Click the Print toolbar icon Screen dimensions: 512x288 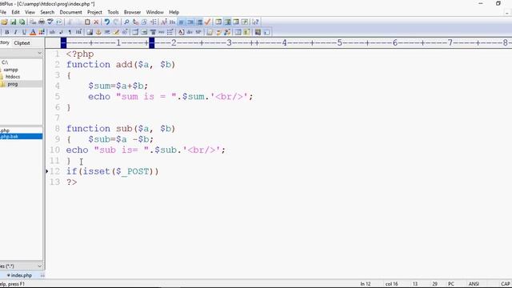(x=42, y=22)
